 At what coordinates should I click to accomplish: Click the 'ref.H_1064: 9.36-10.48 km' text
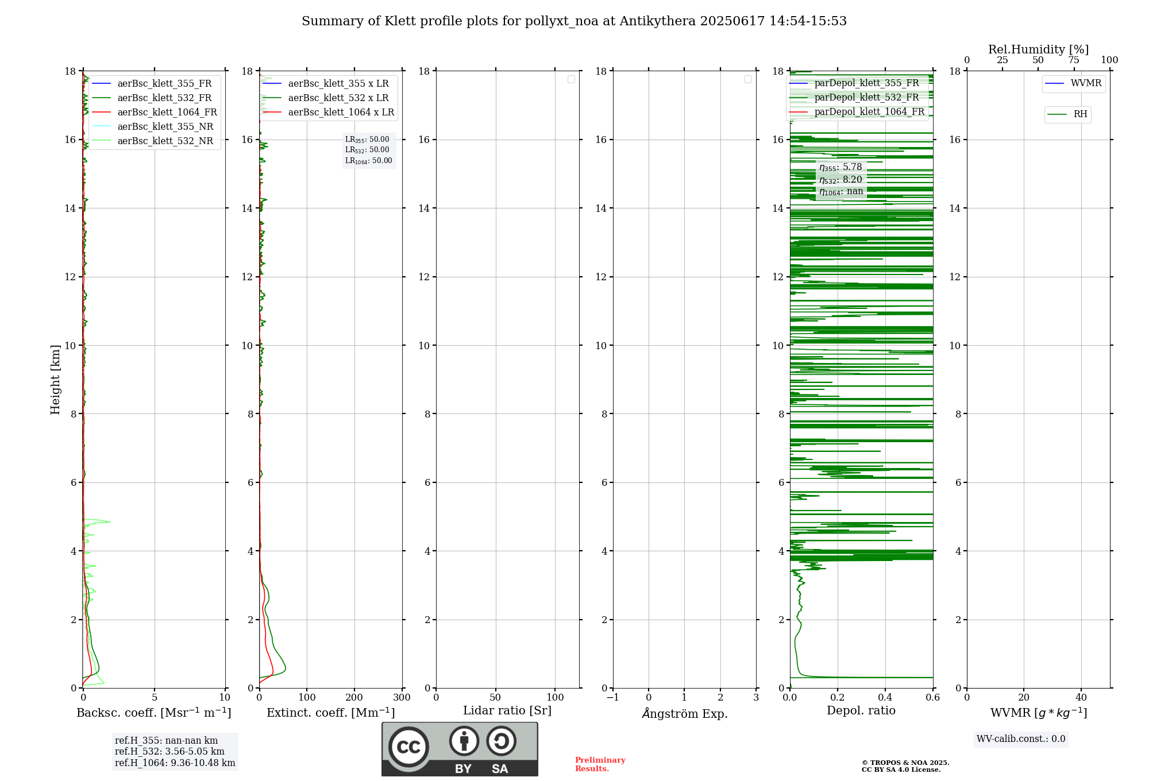(175, 763)
